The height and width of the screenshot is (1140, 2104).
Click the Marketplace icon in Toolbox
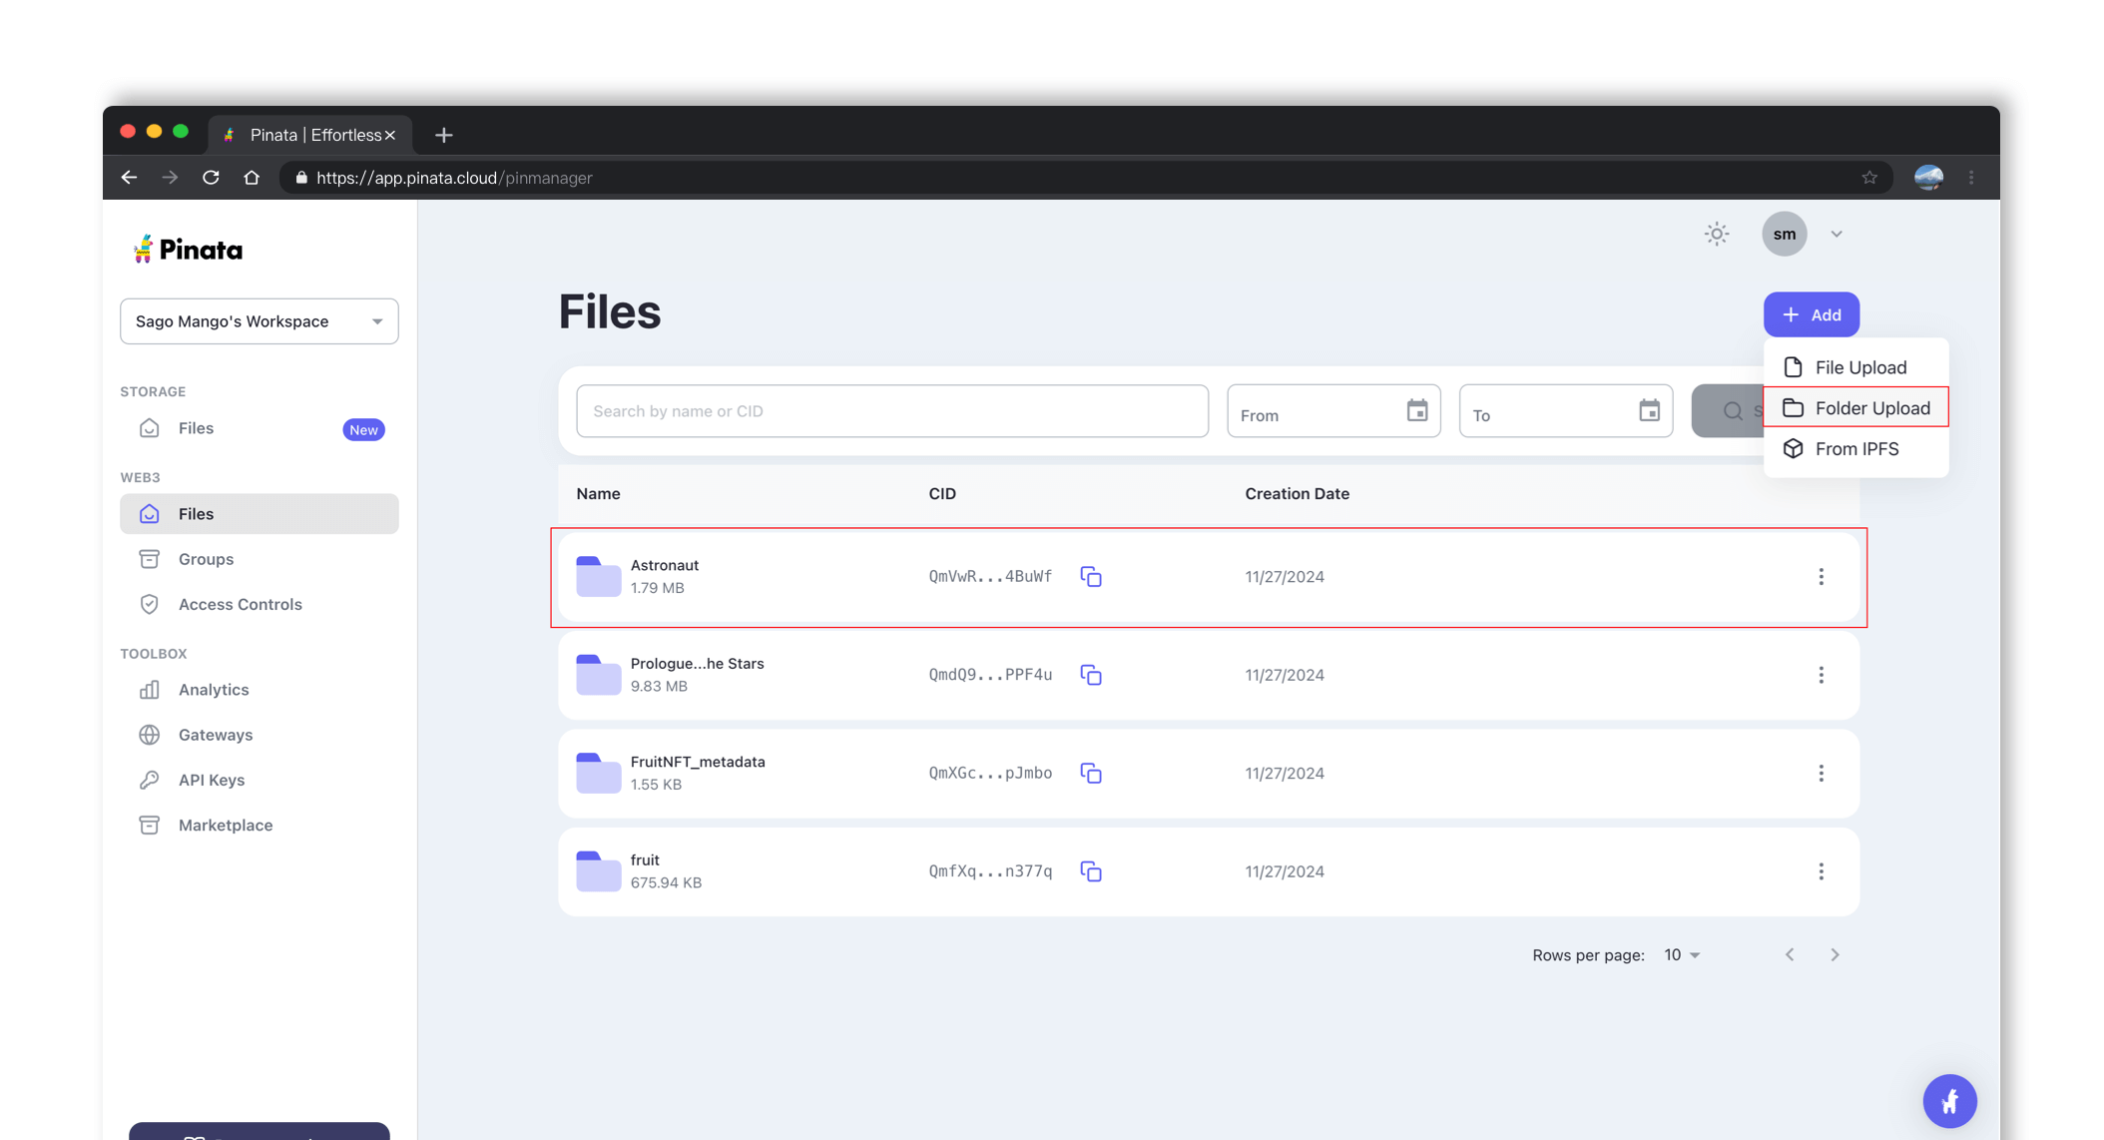pos(149,825)
